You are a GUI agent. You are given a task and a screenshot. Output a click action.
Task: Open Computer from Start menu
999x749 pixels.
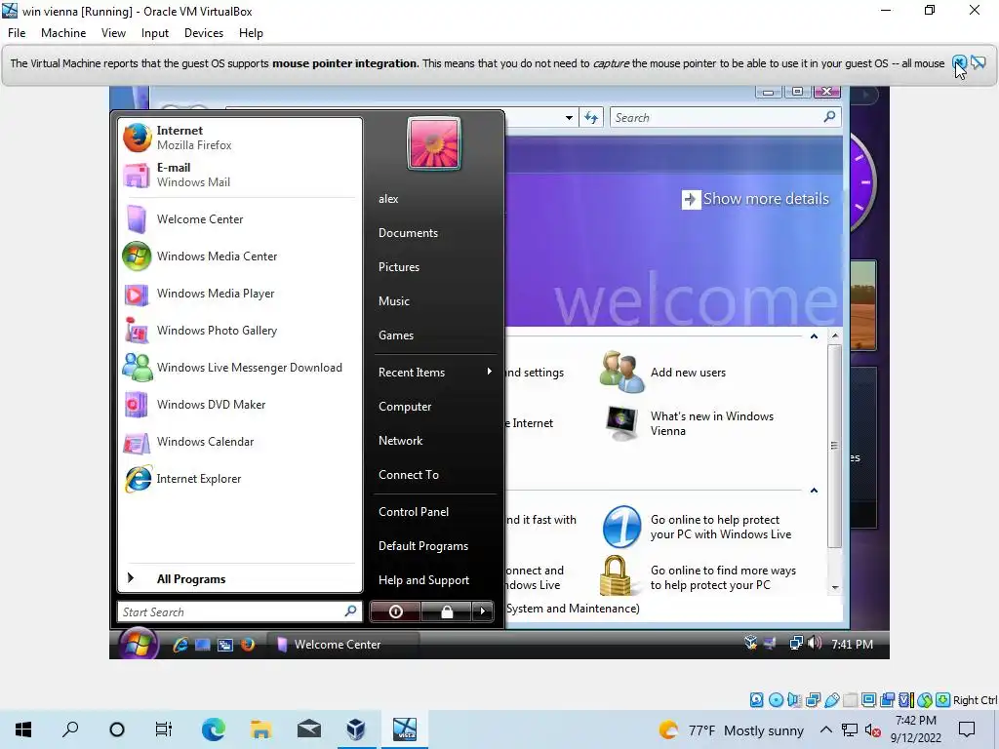434,407
